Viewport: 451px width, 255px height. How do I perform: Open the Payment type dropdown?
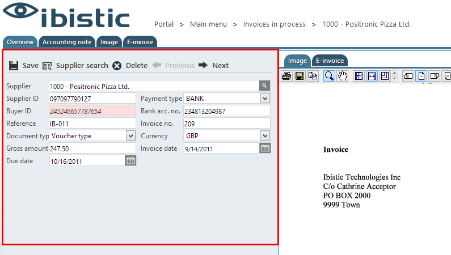tap(265, 99)
